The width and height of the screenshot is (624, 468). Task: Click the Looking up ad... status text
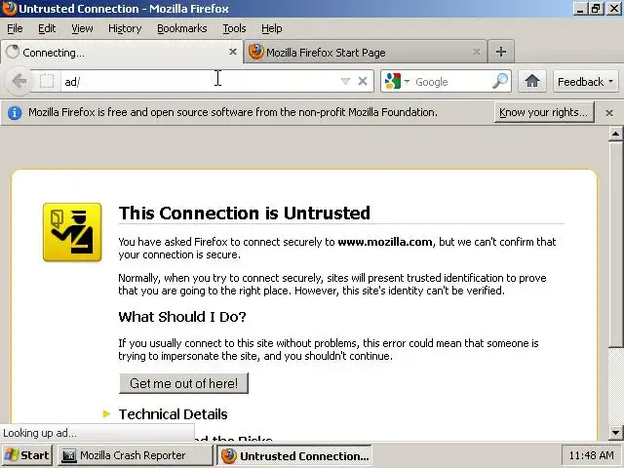pyautogui.click(x=40, y=433)
